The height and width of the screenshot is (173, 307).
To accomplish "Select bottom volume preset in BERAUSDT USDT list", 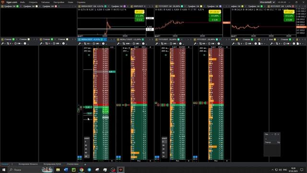I will tap(86, 157).
